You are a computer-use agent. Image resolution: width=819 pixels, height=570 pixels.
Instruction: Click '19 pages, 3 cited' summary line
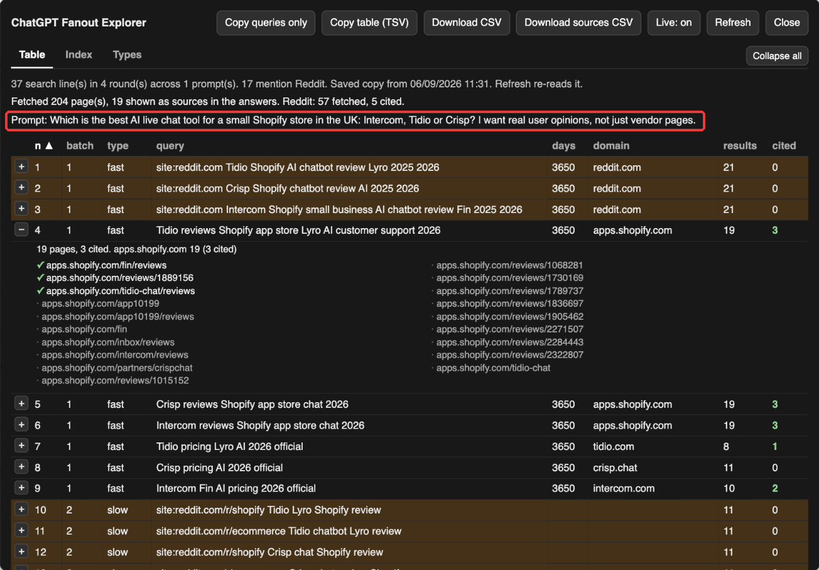point(136,249)
